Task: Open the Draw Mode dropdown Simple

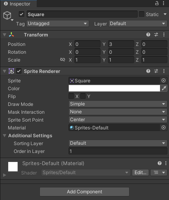Action: [118, 104]
